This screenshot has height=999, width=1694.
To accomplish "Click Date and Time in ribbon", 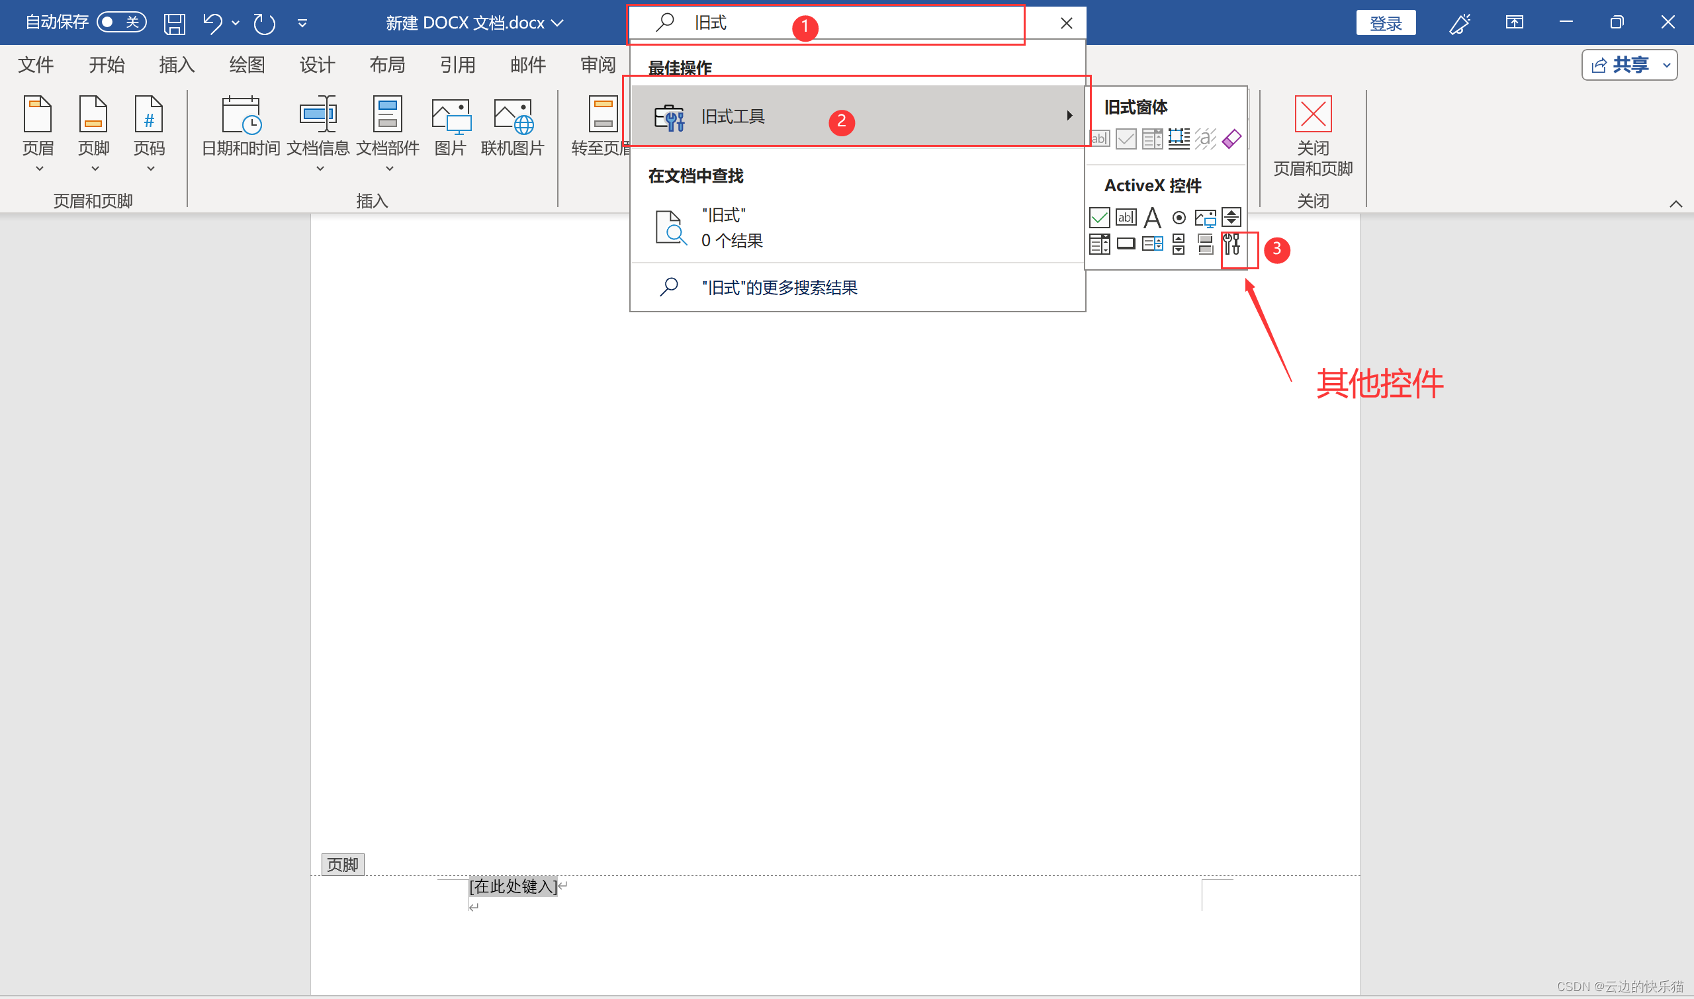I will 240,126.
